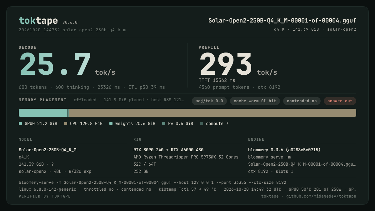Screen dimensions: 375x211
Task: Click the 'contended no' badge
Action: (302, 101)
